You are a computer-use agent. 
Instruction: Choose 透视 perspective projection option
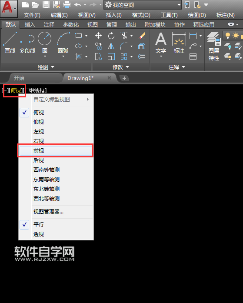click(56, 234)
